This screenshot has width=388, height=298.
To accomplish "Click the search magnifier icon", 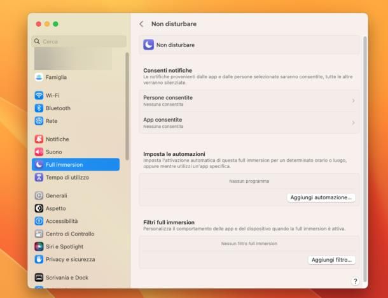I will tap(37, 41).
